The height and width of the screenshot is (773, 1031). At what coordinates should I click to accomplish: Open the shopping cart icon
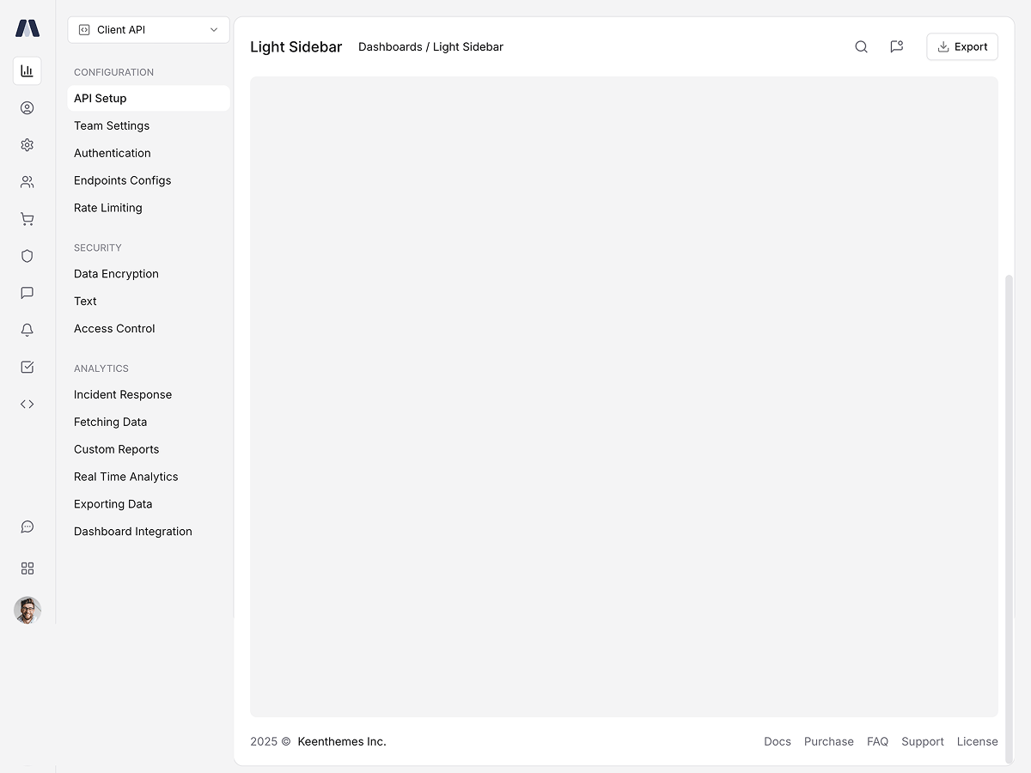[x=27, y=219]
